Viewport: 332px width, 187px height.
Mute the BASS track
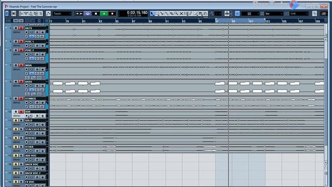(16, 82)
